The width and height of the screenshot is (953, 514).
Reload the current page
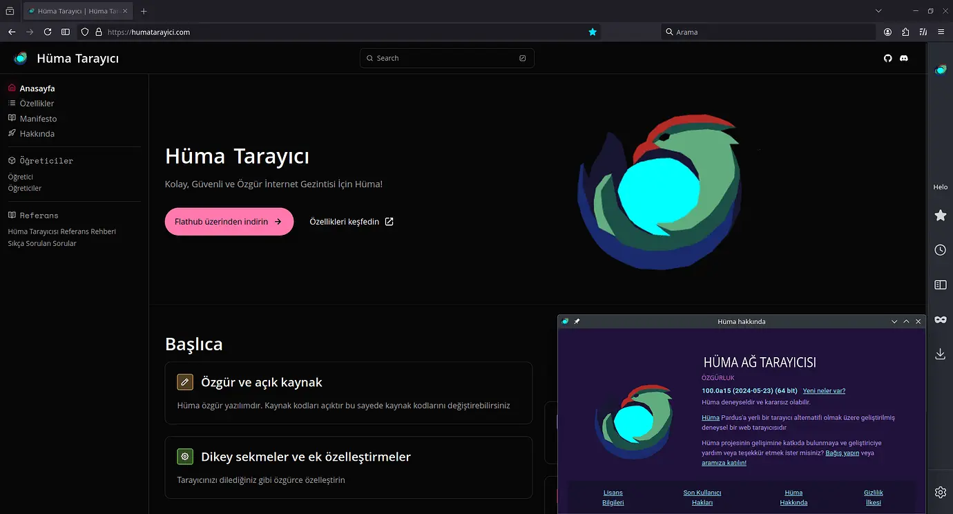pos(48,32)
